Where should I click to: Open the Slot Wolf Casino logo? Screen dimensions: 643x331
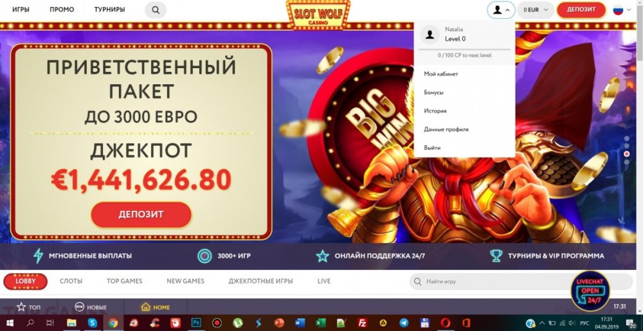pos(318,14)
